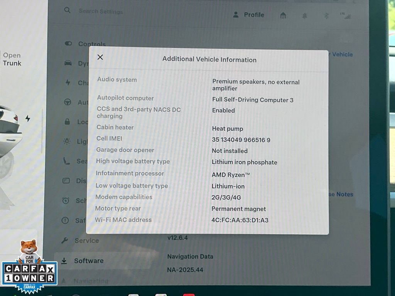Open the Display settings icon
Screen dimensions: 395x296
pyautogui.click(x=66, y=180)
